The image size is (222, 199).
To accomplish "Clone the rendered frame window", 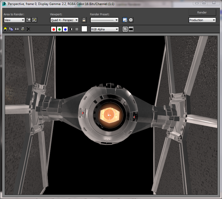I will (x=17, y=29).
